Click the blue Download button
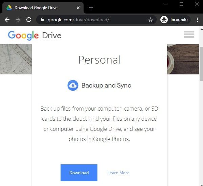Image resolution: width=203 pixels, height=186 pixels. click(79, 173)
